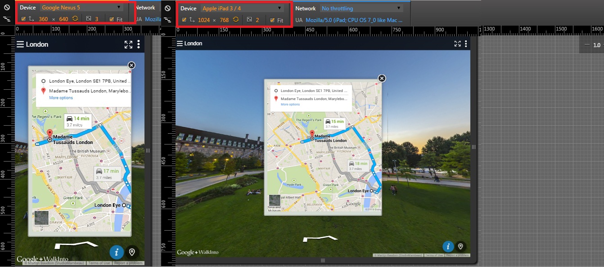Select the 18 min alternate route label

coord(359,166)
